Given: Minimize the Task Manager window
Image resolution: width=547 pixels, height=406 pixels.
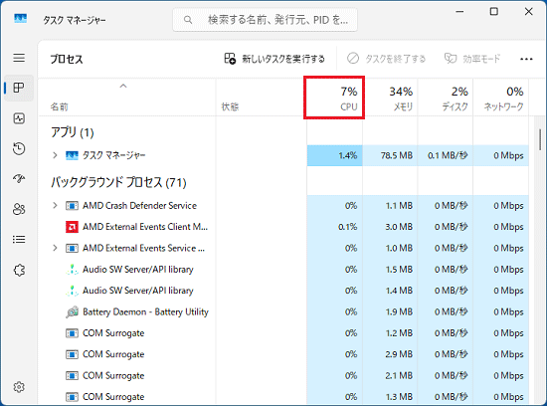Looking at the screenshot, I should tap(459, 12).
